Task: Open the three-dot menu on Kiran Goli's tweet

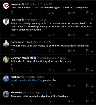Action: (92, 93)
